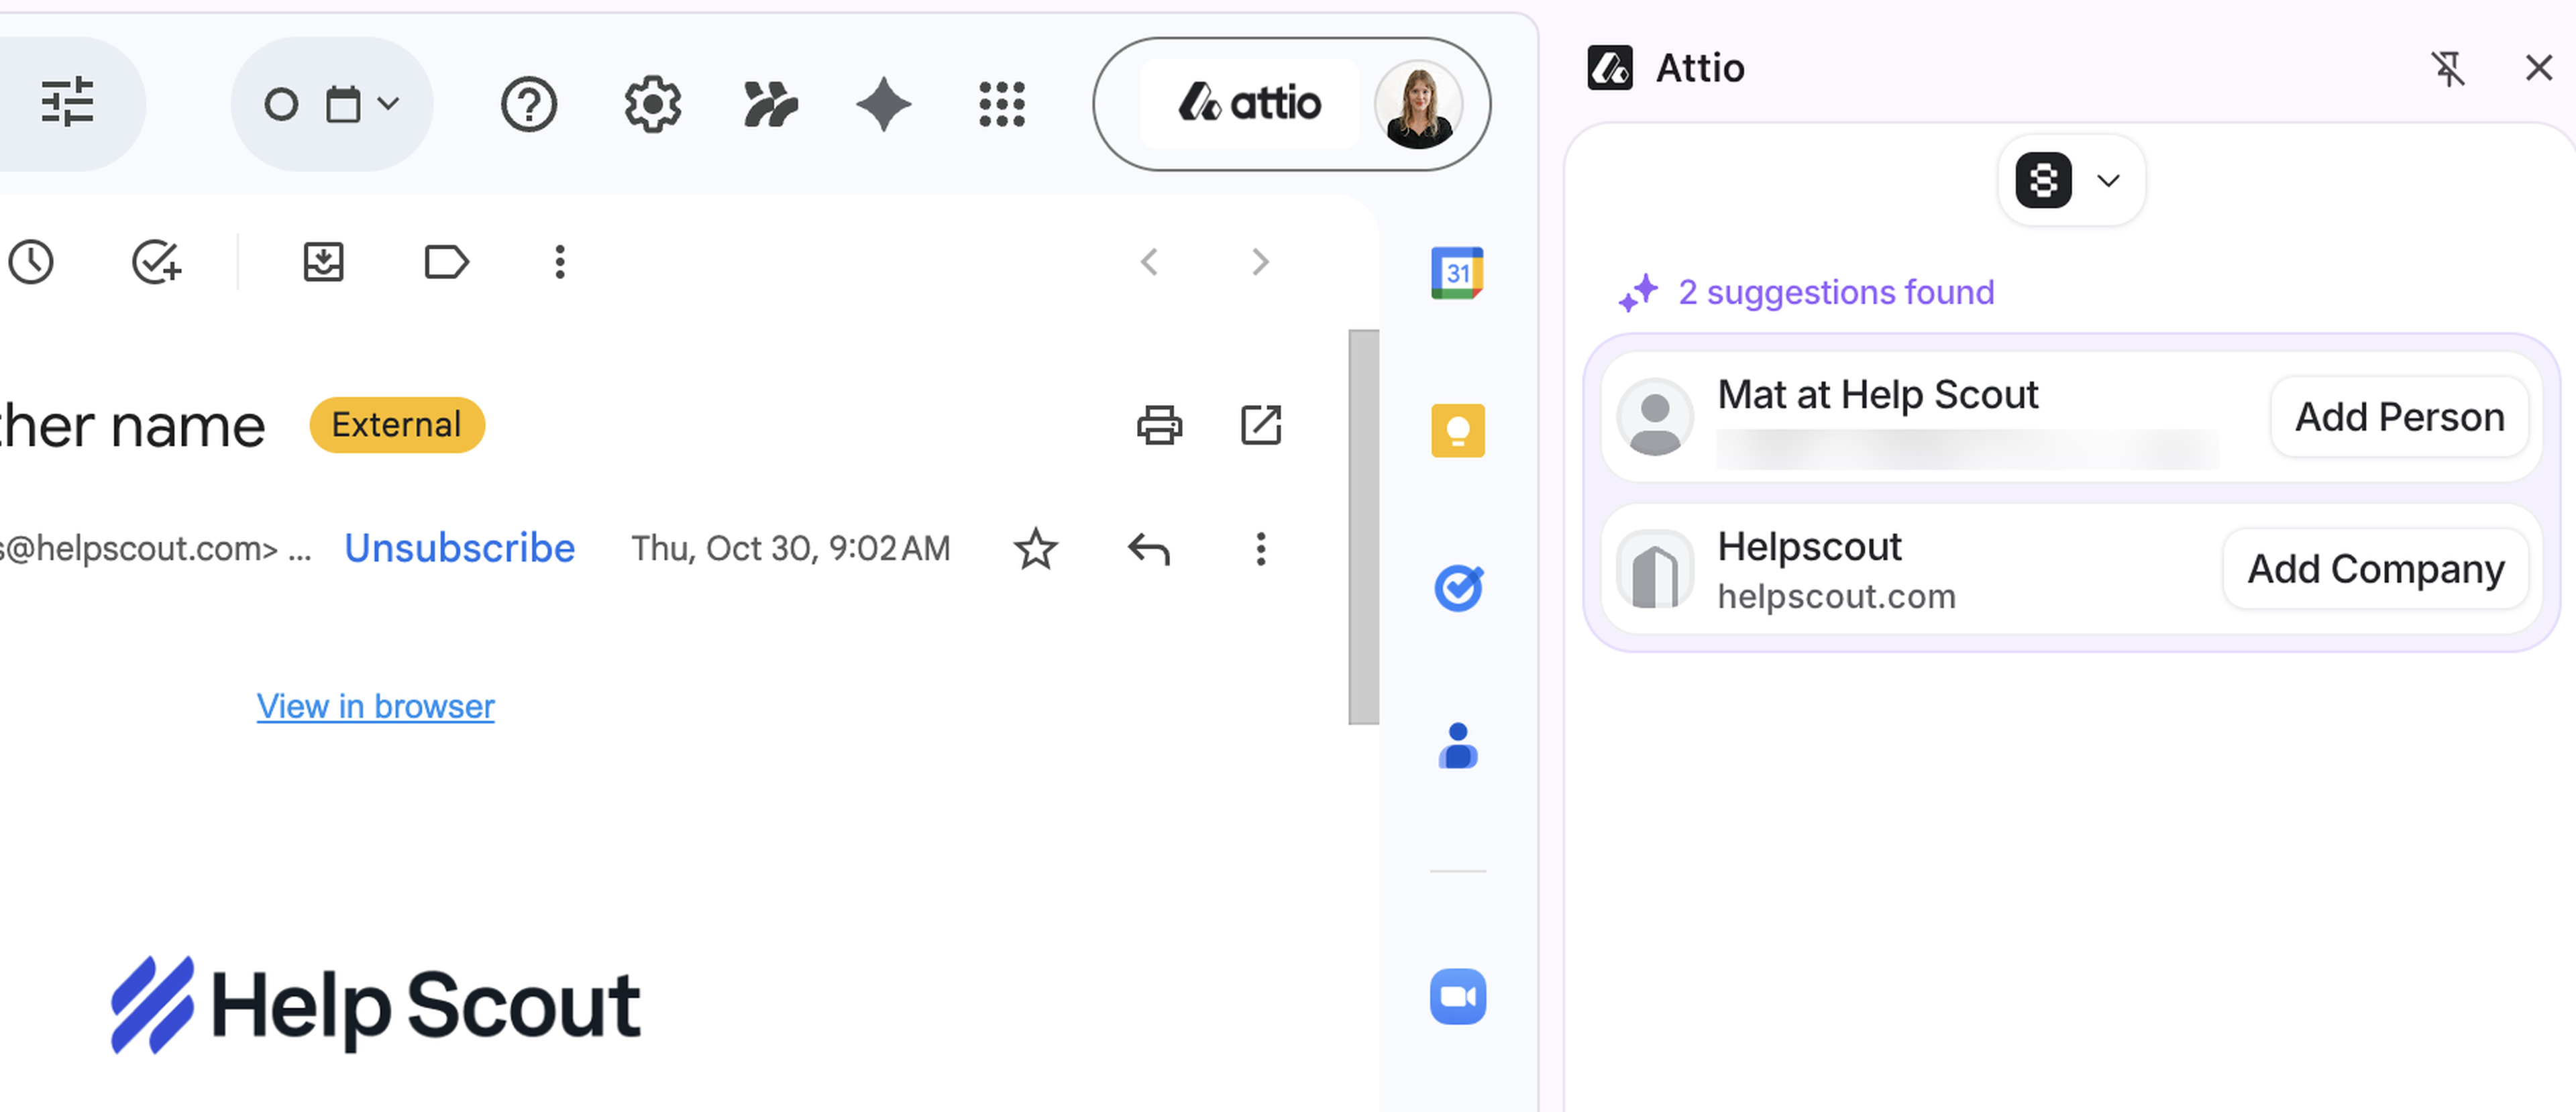2576x1112 pixels.
Task: Open the message More options menu
Action: pos(1260,549)
